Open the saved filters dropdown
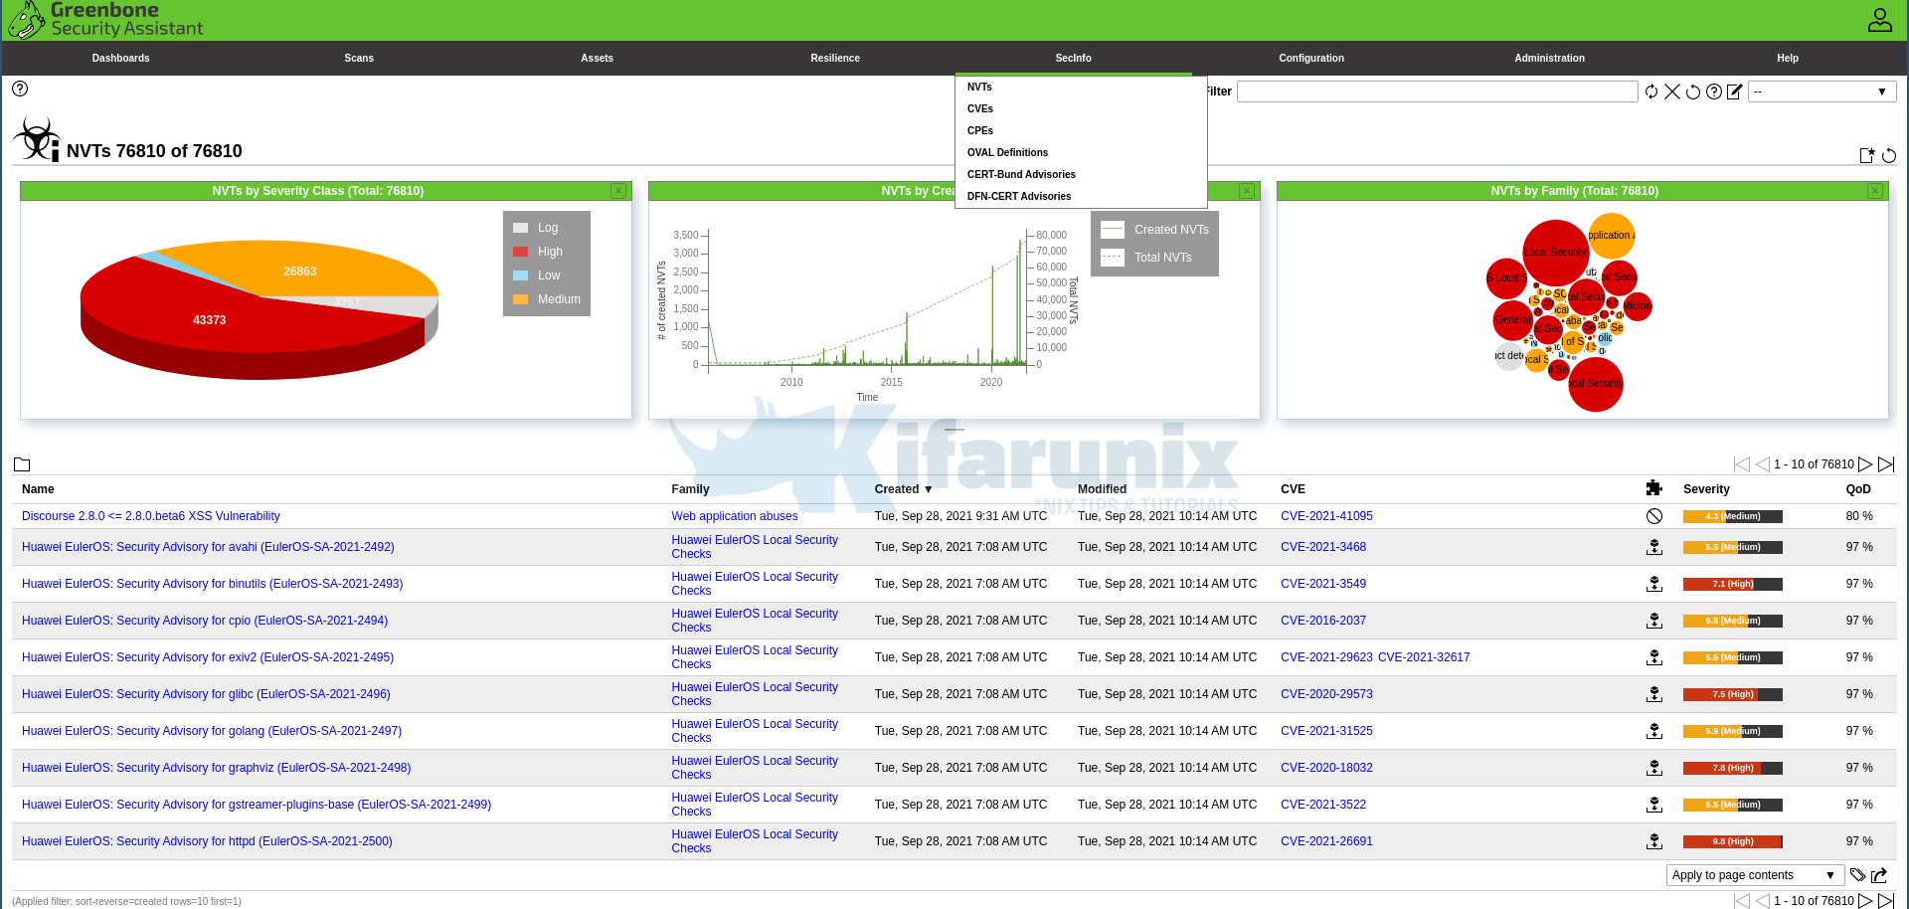This screenshot has width=1909, height=909. pos(1822,91)
